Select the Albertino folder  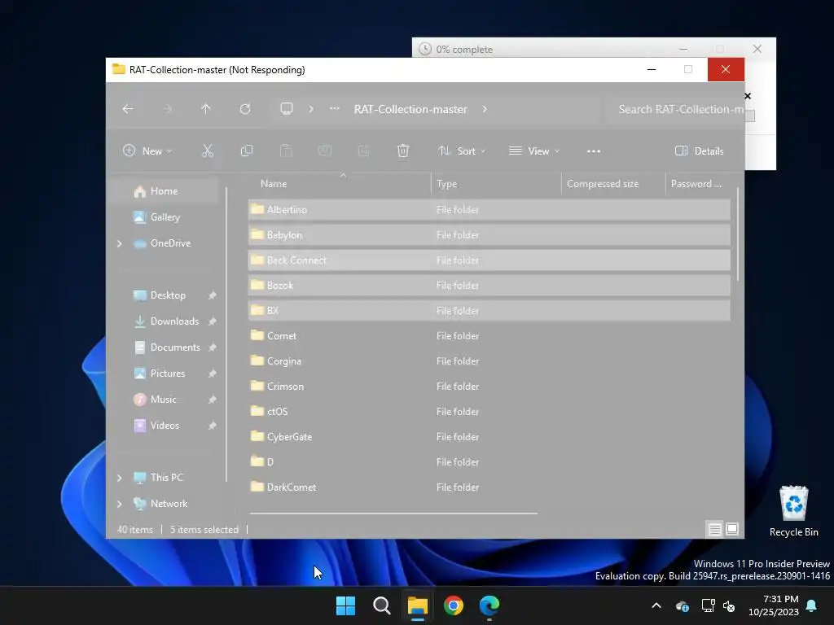pyautogui.click(x=489, y=210)
